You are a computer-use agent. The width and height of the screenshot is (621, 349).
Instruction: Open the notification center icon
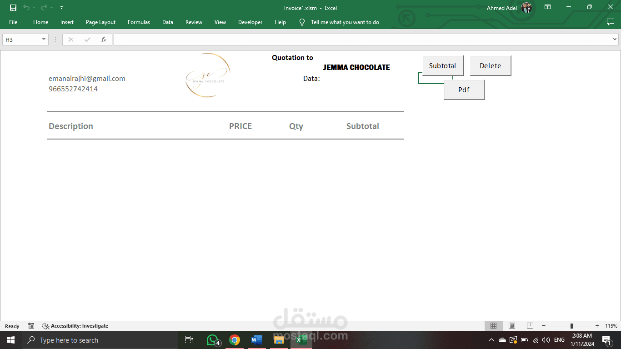pos(606,340)
